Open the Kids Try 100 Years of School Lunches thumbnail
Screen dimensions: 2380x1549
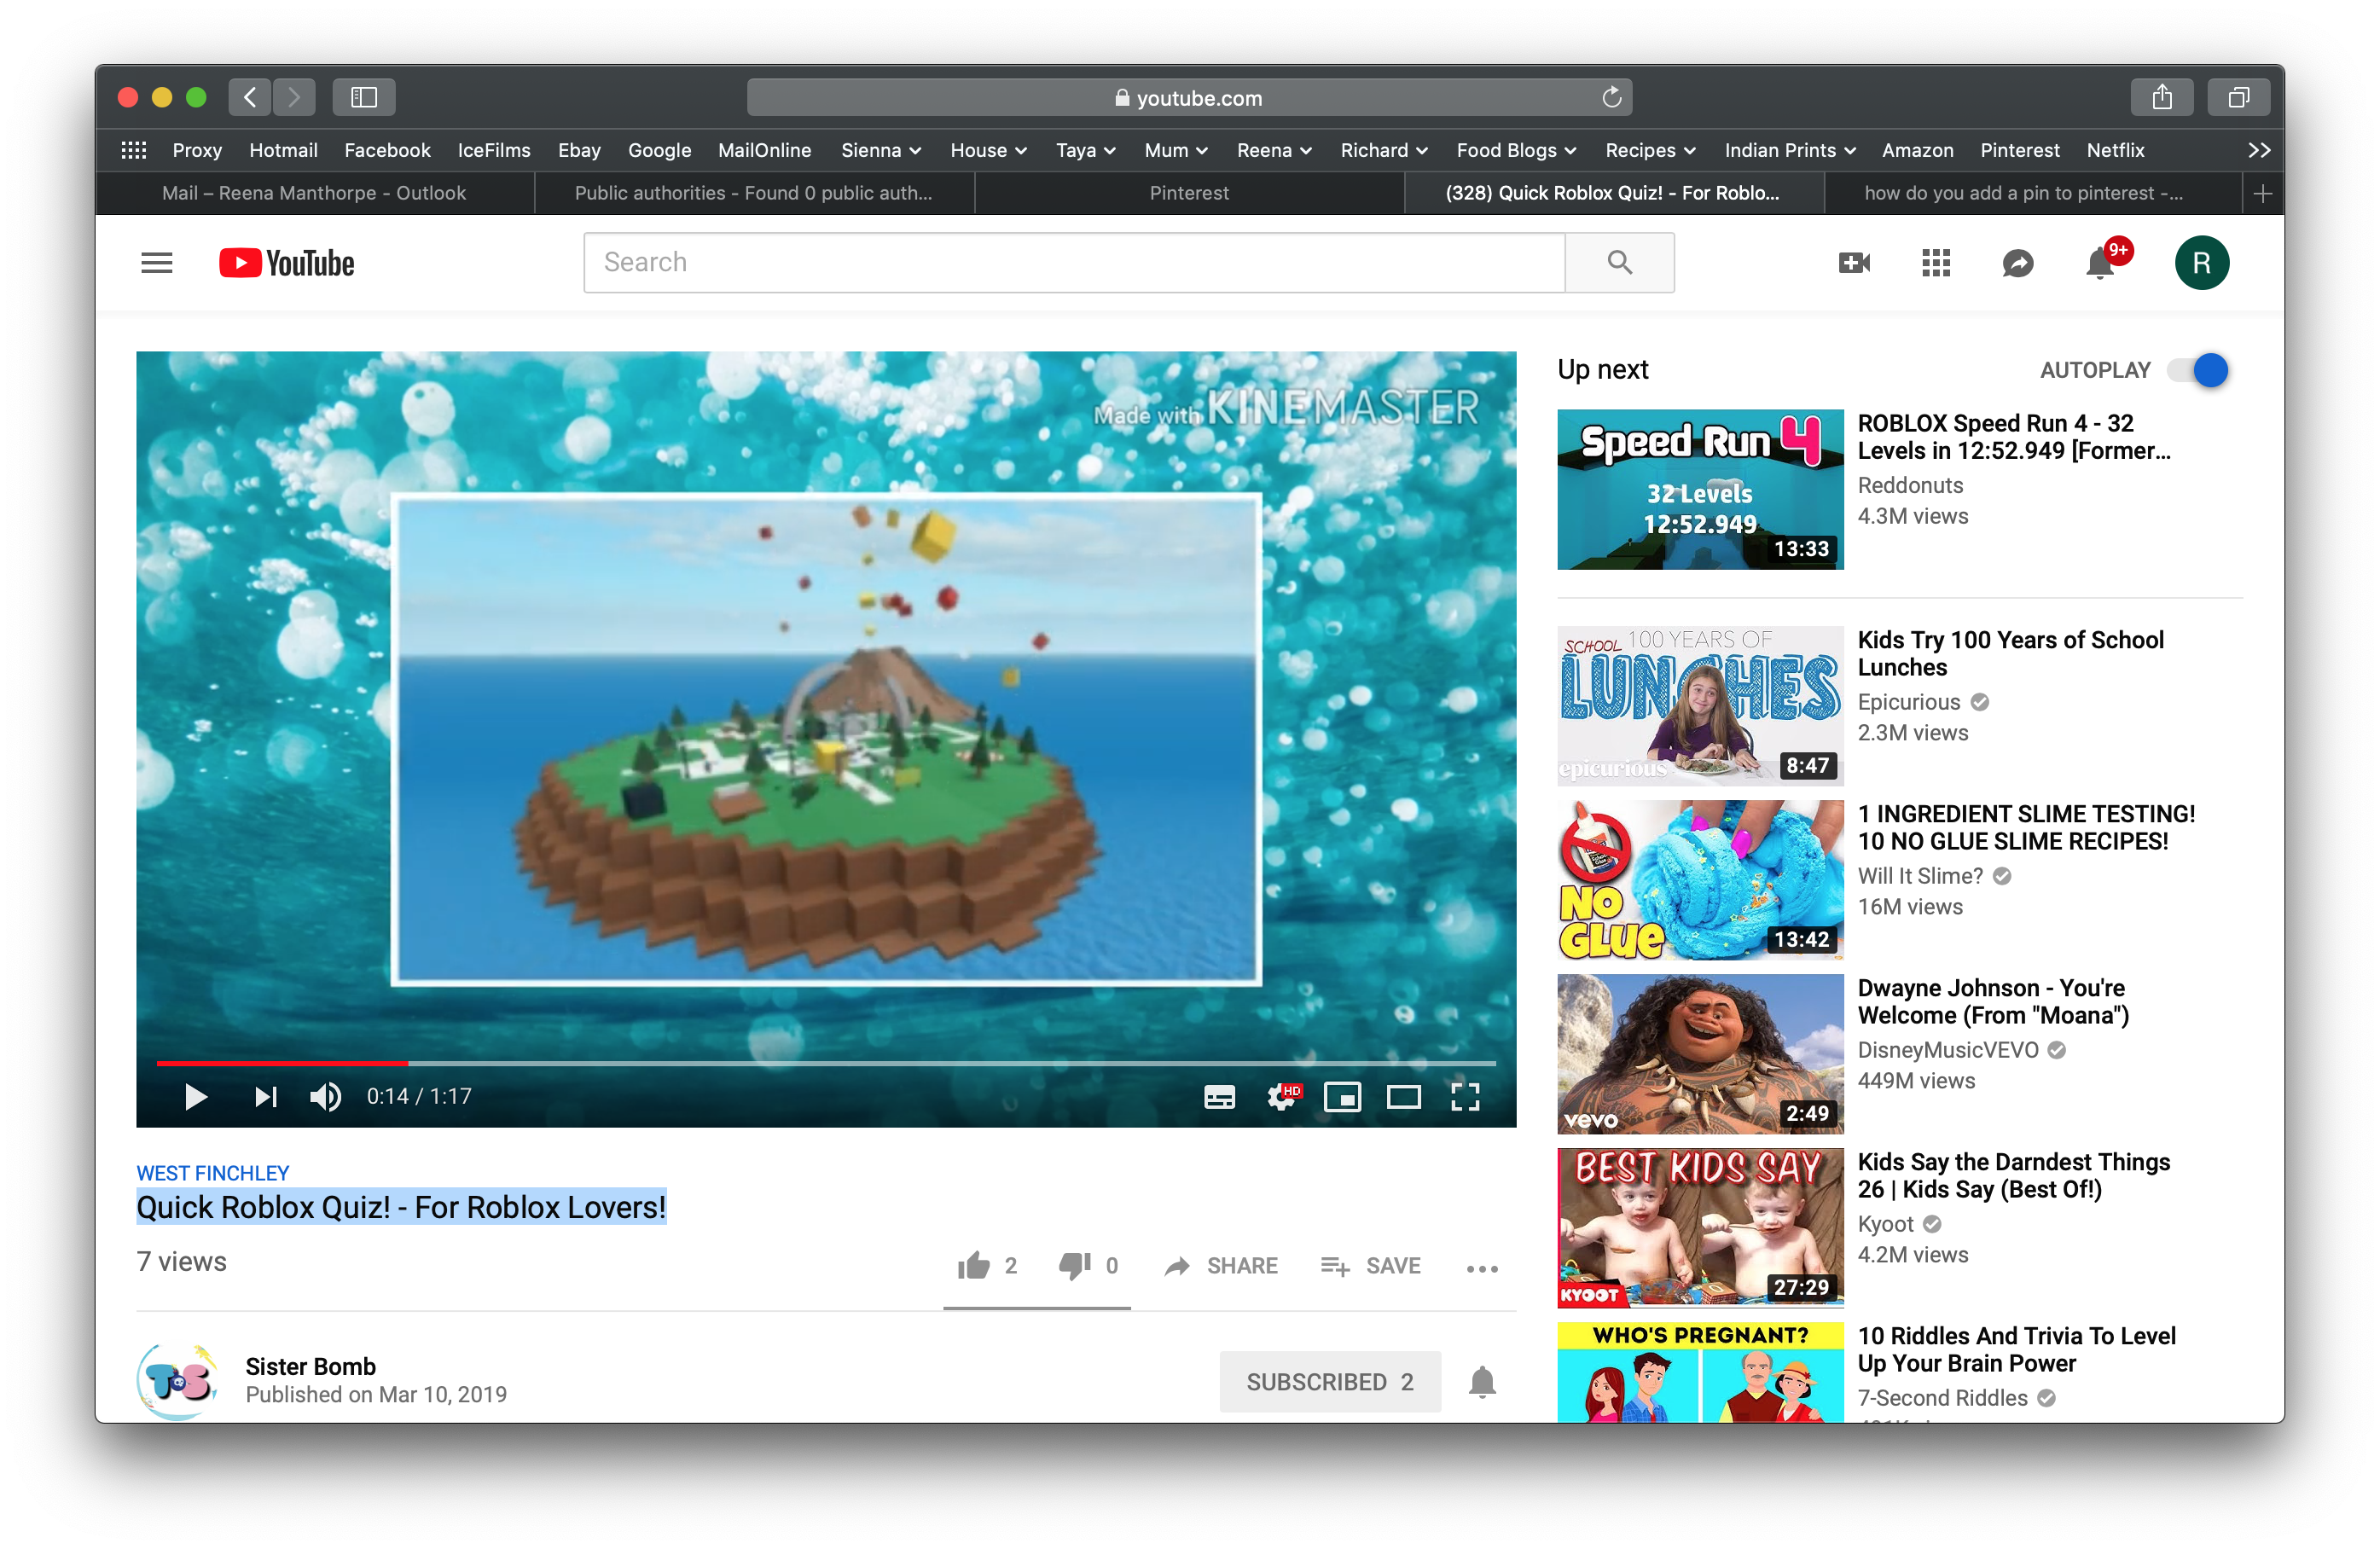(1700, 706)
